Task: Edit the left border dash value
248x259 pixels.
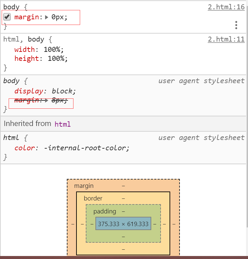Action: coord(82,224)
